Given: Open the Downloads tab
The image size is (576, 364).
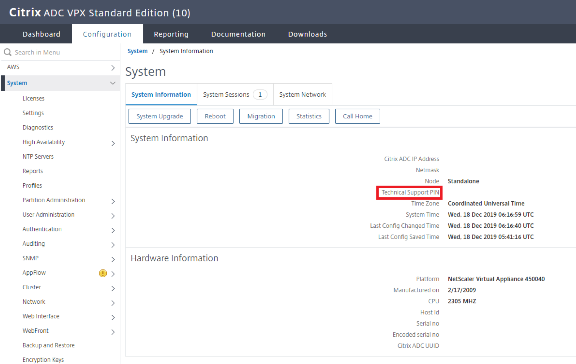Looking at the screenshot, I should pyautogui.click(x=308, y=34).
